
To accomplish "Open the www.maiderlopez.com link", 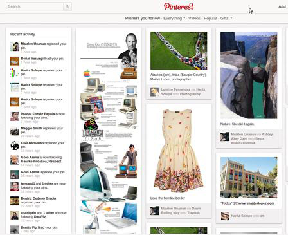I will tap(256, 203).
